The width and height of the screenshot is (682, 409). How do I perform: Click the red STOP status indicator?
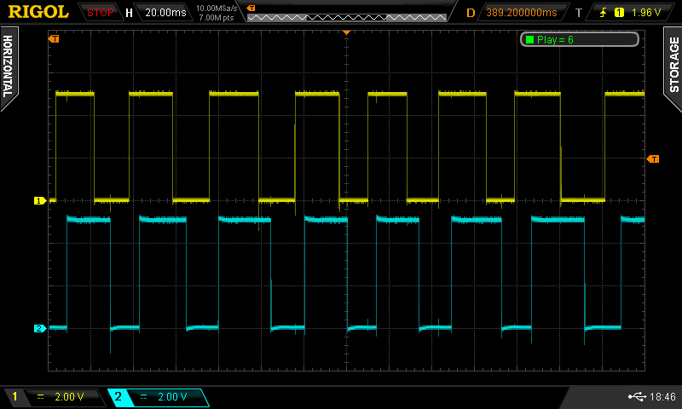[x=100, y=12]
